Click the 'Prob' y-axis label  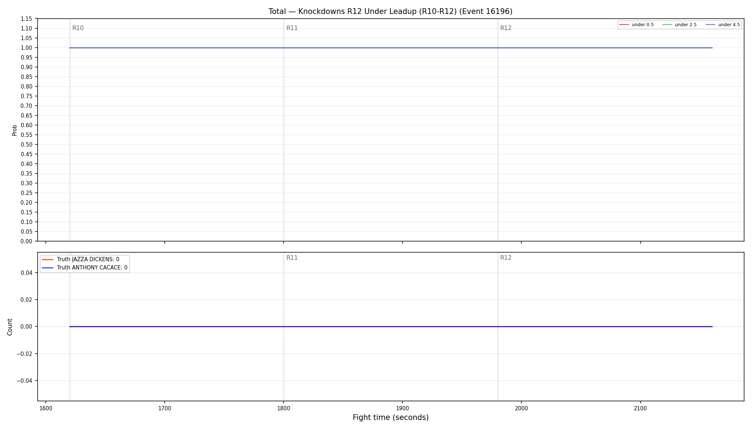[15, 130]
